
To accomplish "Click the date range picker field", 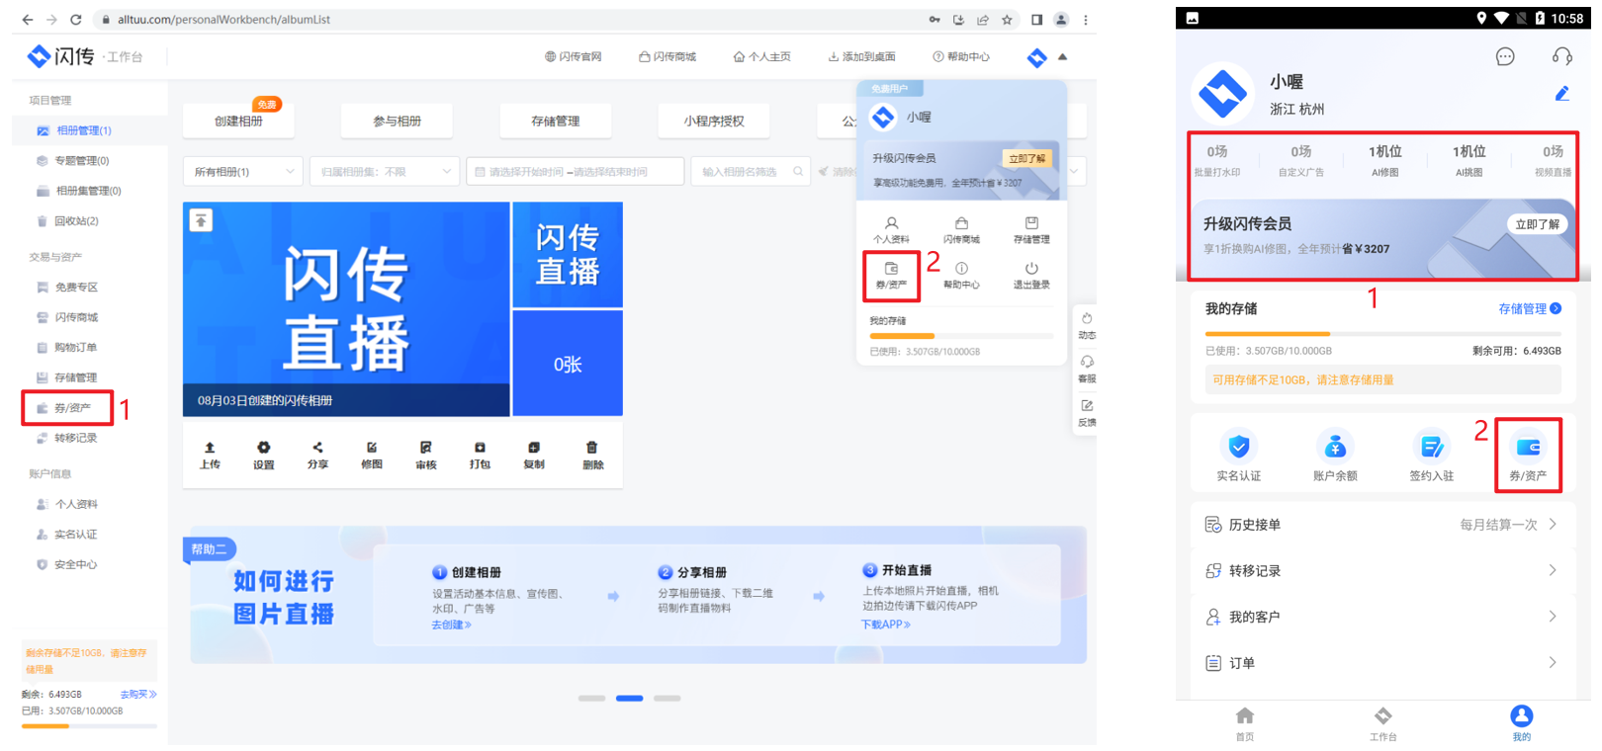I will 575,172.
